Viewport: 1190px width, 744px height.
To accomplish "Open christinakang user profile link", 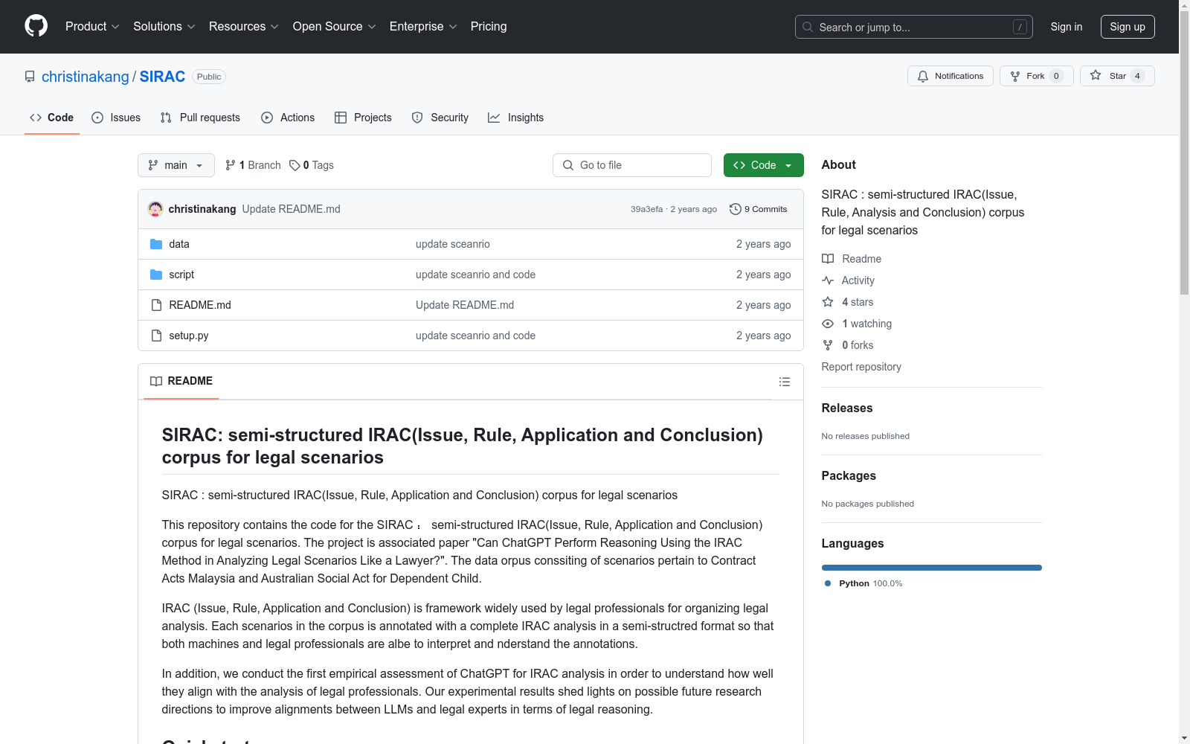I will click(86, 77).
